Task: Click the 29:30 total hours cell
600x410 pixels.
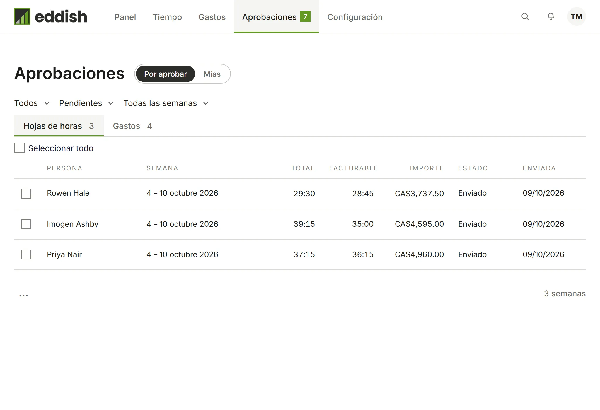Action: (x=304, y=194)
